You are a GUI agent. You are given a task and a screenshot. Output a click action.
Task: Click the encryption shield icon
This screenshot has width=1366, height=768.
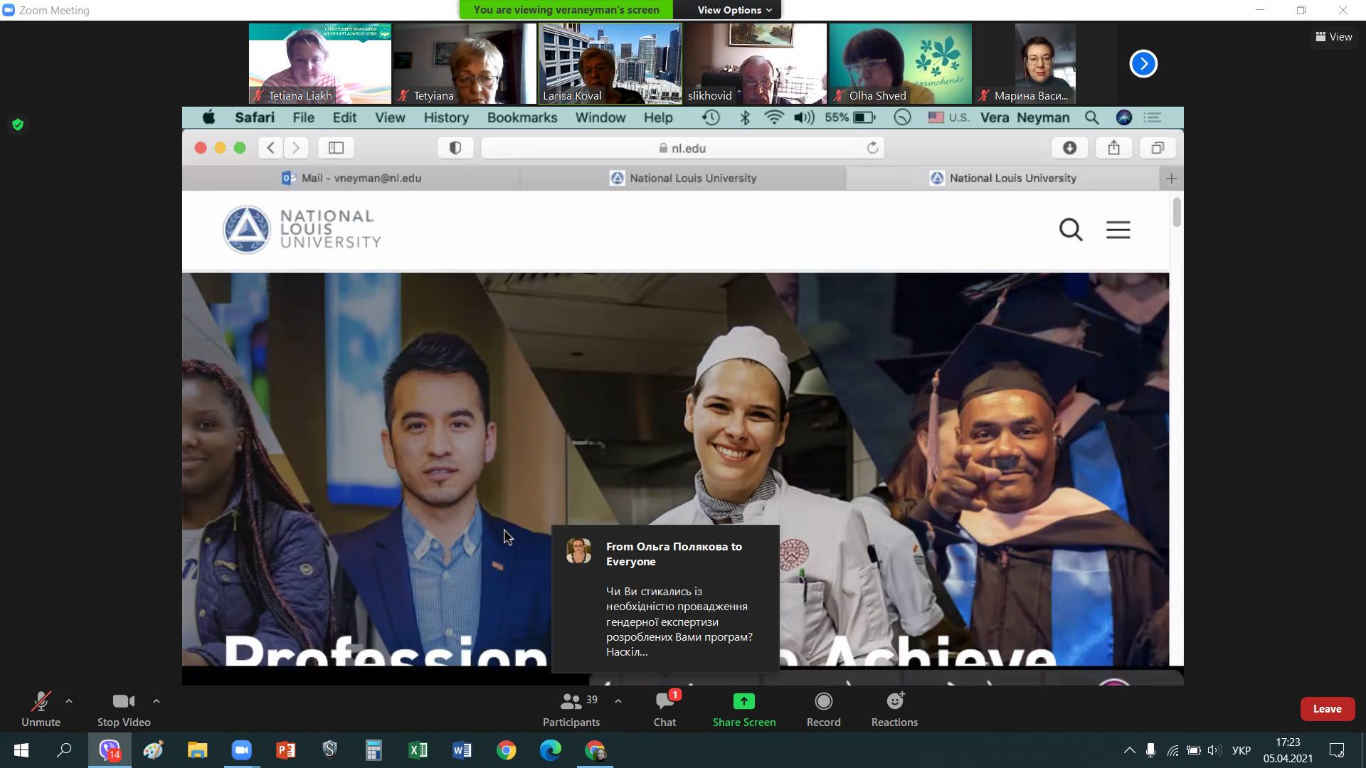tap(18, 125)
